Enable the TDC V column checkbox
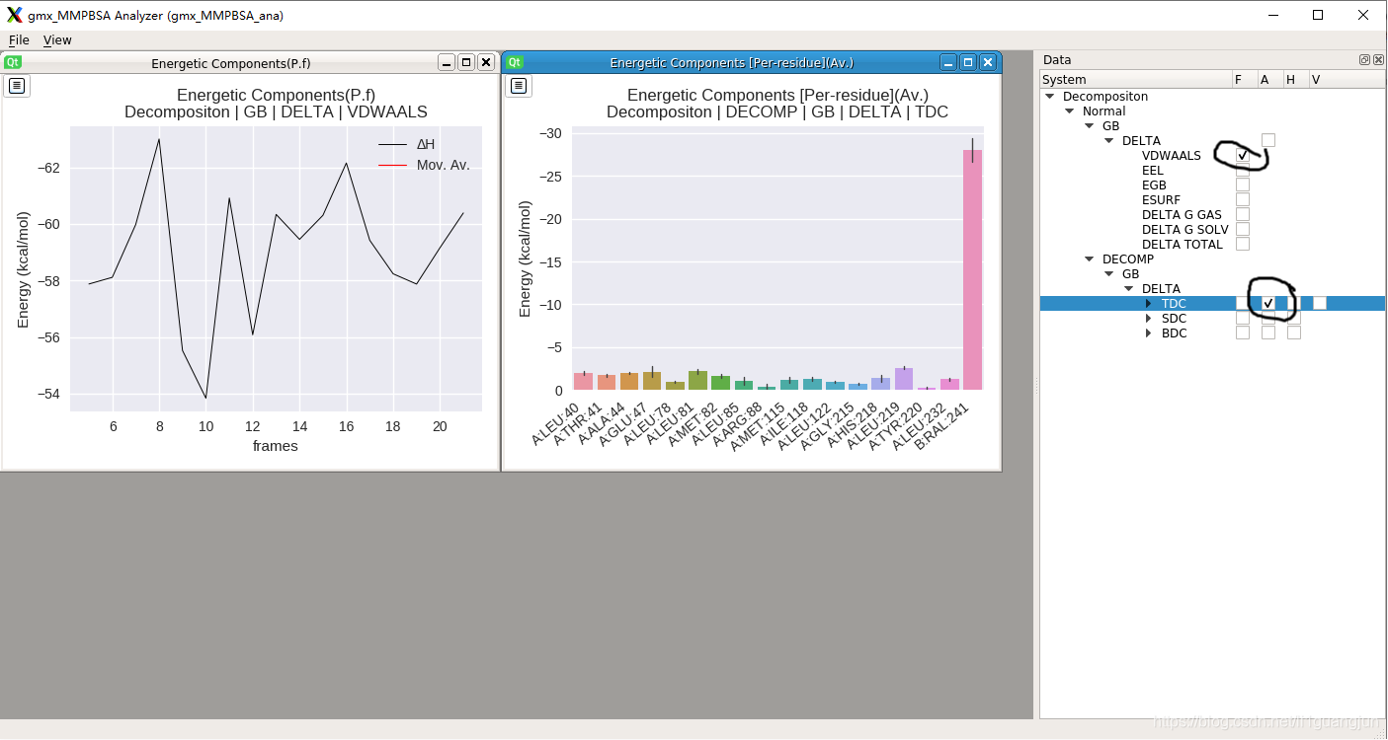1388x740 pixels. click(x=1320, y=303)
